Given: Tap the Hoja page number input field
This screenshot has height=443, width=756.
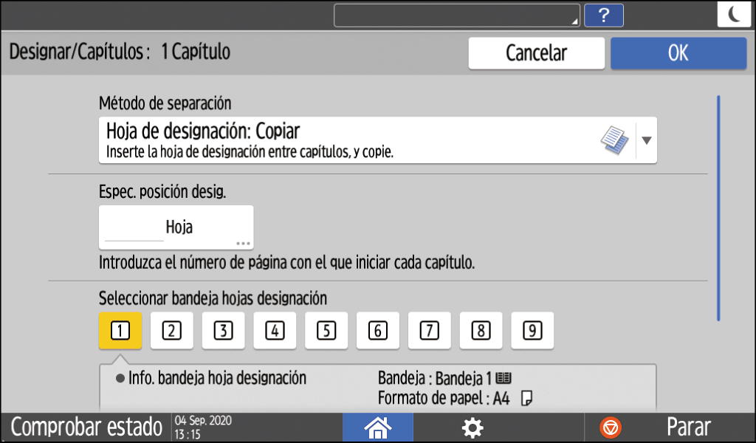Looking at the screenshot, I should point(176,227).
